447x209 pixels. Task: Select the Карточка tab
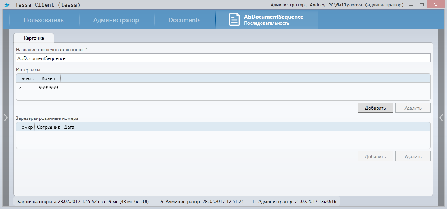[34, 38]
